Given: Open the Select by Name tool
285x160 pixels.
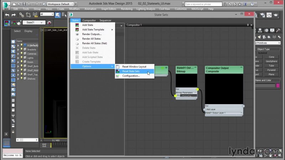Looking at the screenshot, I should click(64, 15).
